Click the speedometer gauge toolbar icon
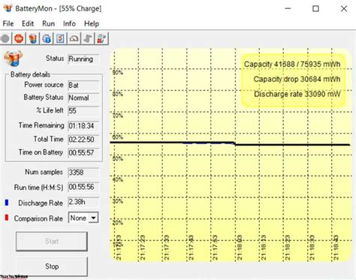This screenshot has width=356, height=280. click(74, 39)
